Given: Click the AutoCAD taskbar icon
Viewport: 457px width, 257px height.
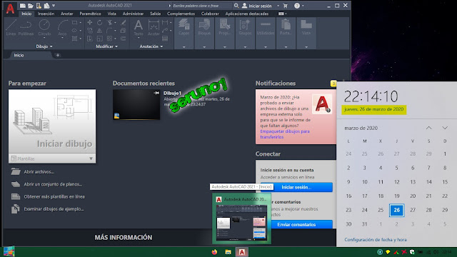Looking at the screenshot, I should 241,252.
